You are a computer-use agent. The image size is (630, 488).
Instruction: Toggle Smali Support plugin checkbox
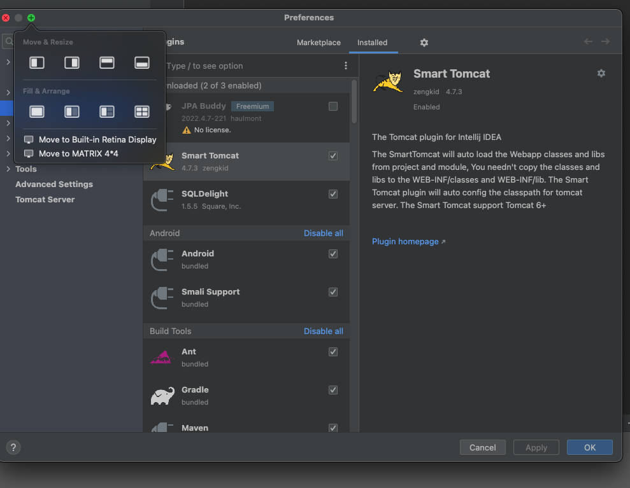[333, 292]
